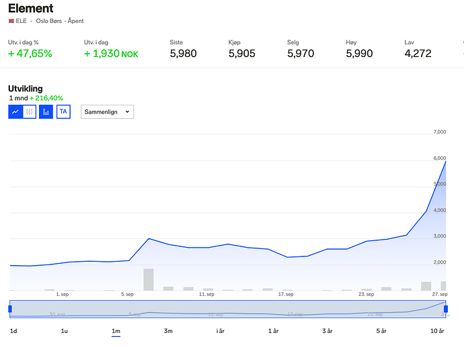Click the Selg price 5,970

(301, 54)
